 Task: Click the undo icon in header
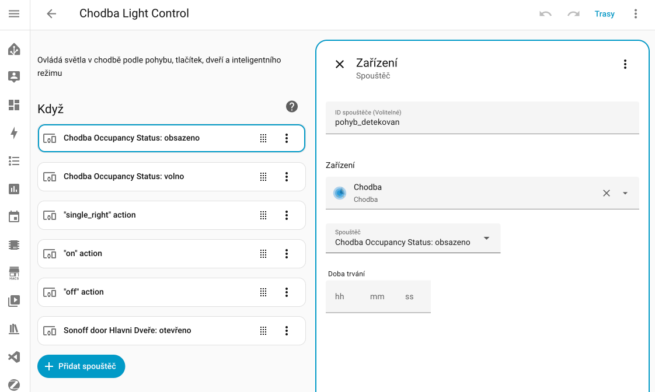(x=545, y=14)
